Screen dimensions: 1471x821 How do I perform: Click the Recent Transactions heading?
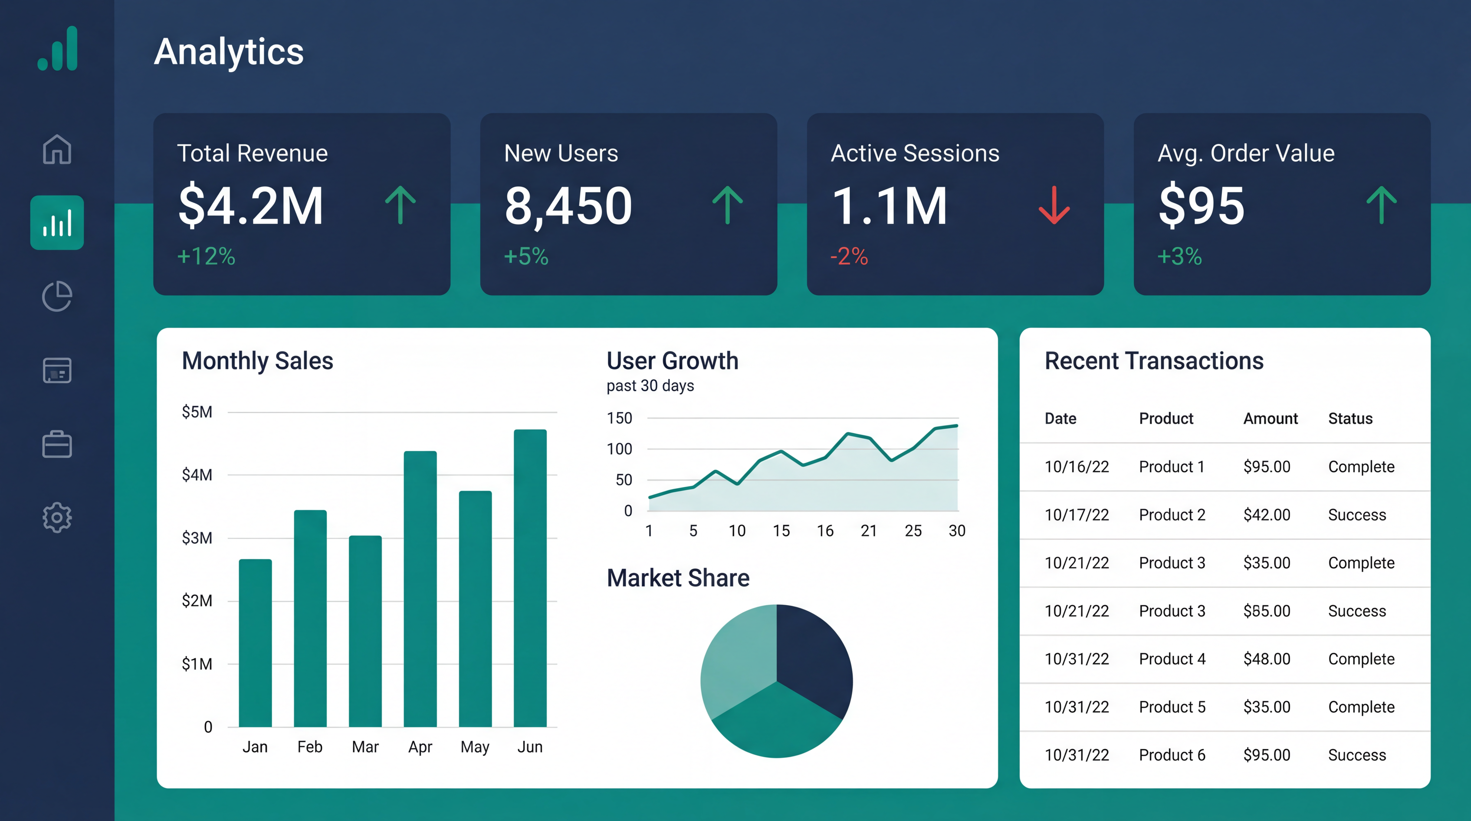tap(1153, 361)
